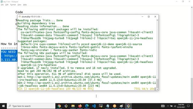Image resolution: width=193 pixels, height=109 pixels.
Task: Click the battery tray icon
Action: (x=171, y=106)
